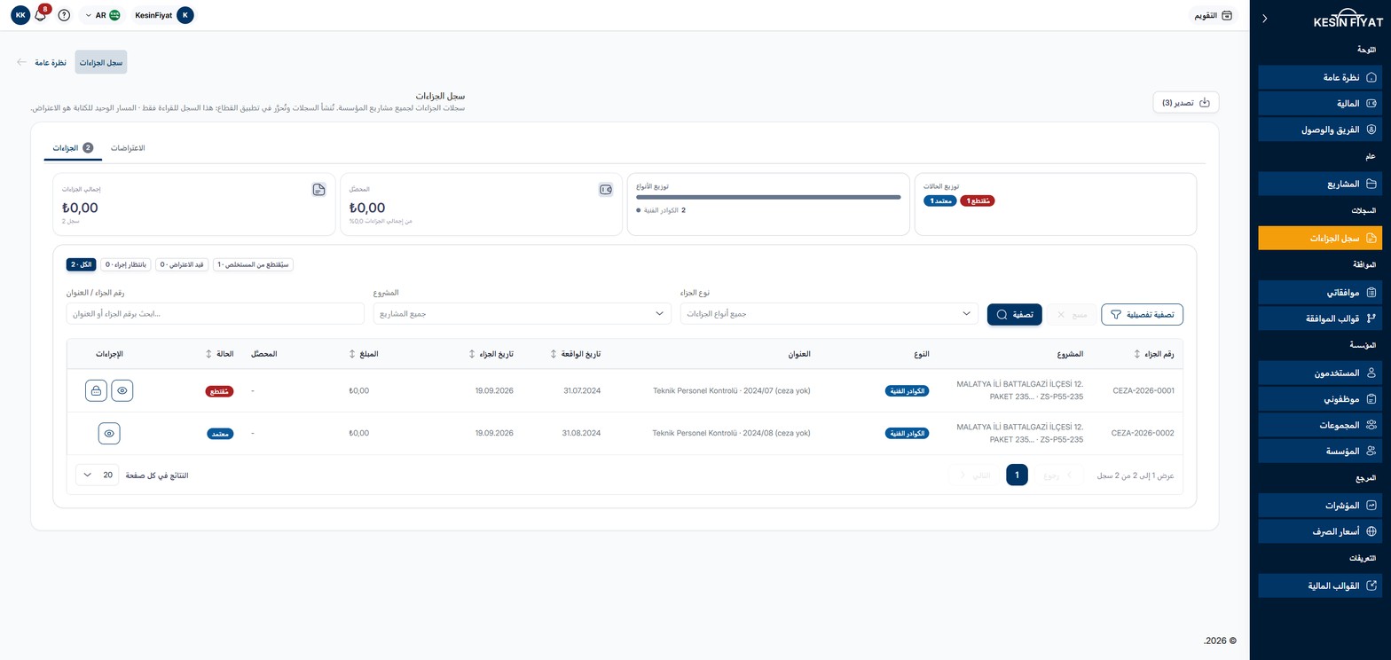The width and height of the screenshot is (1391, 660).
Task: Open the help question mark icon
Action: (64, 15)
